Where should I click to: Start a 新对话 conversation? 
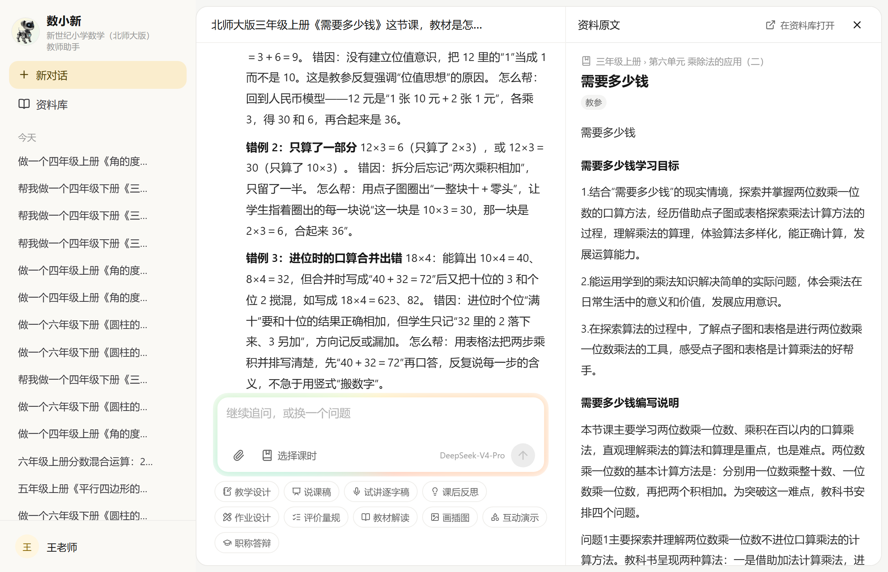tap(98, 75)
